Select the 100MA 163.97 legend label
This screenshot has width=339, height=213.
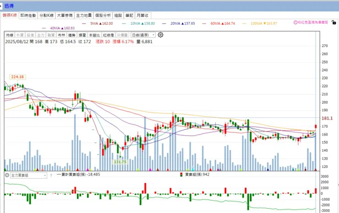[x=264, y=23]
